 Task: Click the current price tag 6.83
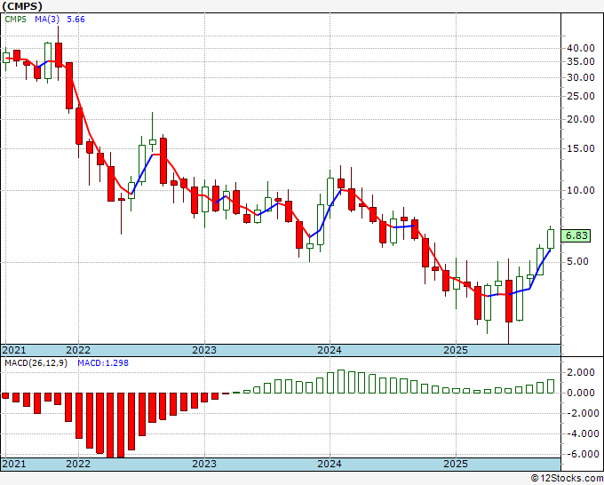(576, 235)
